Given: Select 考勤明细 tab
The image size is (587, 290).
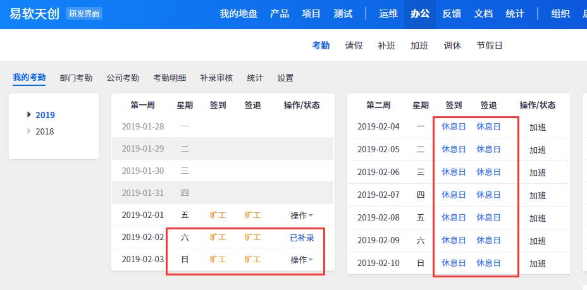Looking at the screenshot, I should click(170, 78).
